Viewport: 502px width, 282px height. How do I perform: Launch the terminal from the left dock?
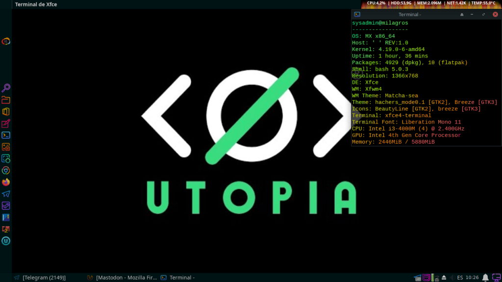click(6, 135)
